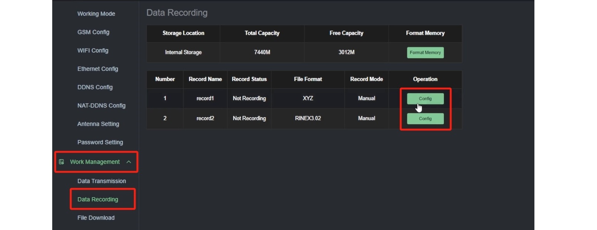Open Antenna Setting in the sidebar
This screenshot has width=597, height=230.
pyautogui.click(x=98, y=124)
